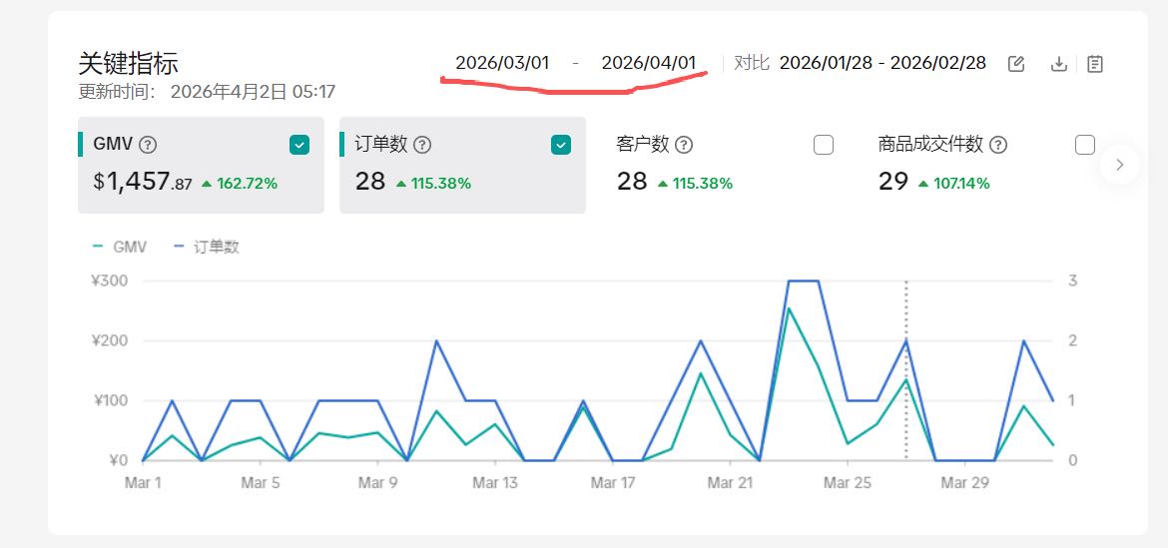Viewport: 1168px width, 548px height.
Task: Click the edit comparison period icon
Action: click(x=1016, y=64)
